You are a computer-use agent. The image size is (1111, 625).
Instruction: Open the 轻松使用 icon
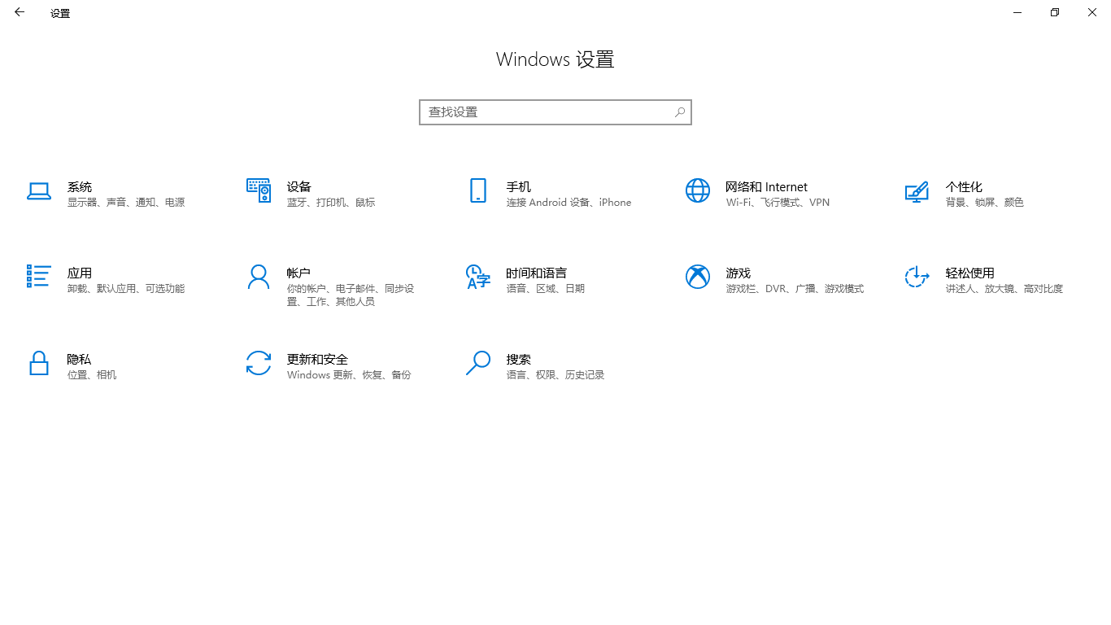pos(917,277)
